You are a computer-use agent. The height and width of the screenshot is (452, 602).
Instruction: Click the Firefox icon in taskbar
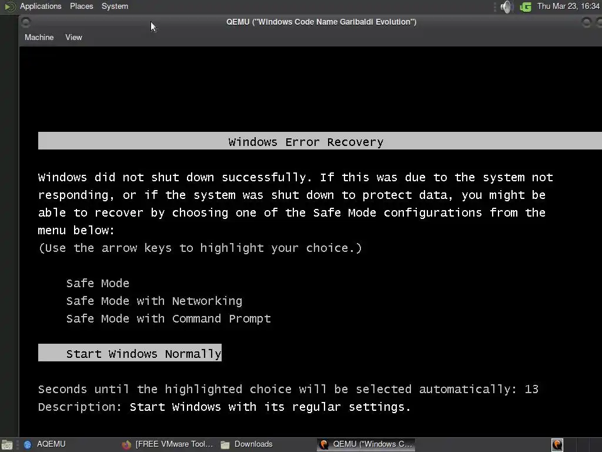[126, 445]
